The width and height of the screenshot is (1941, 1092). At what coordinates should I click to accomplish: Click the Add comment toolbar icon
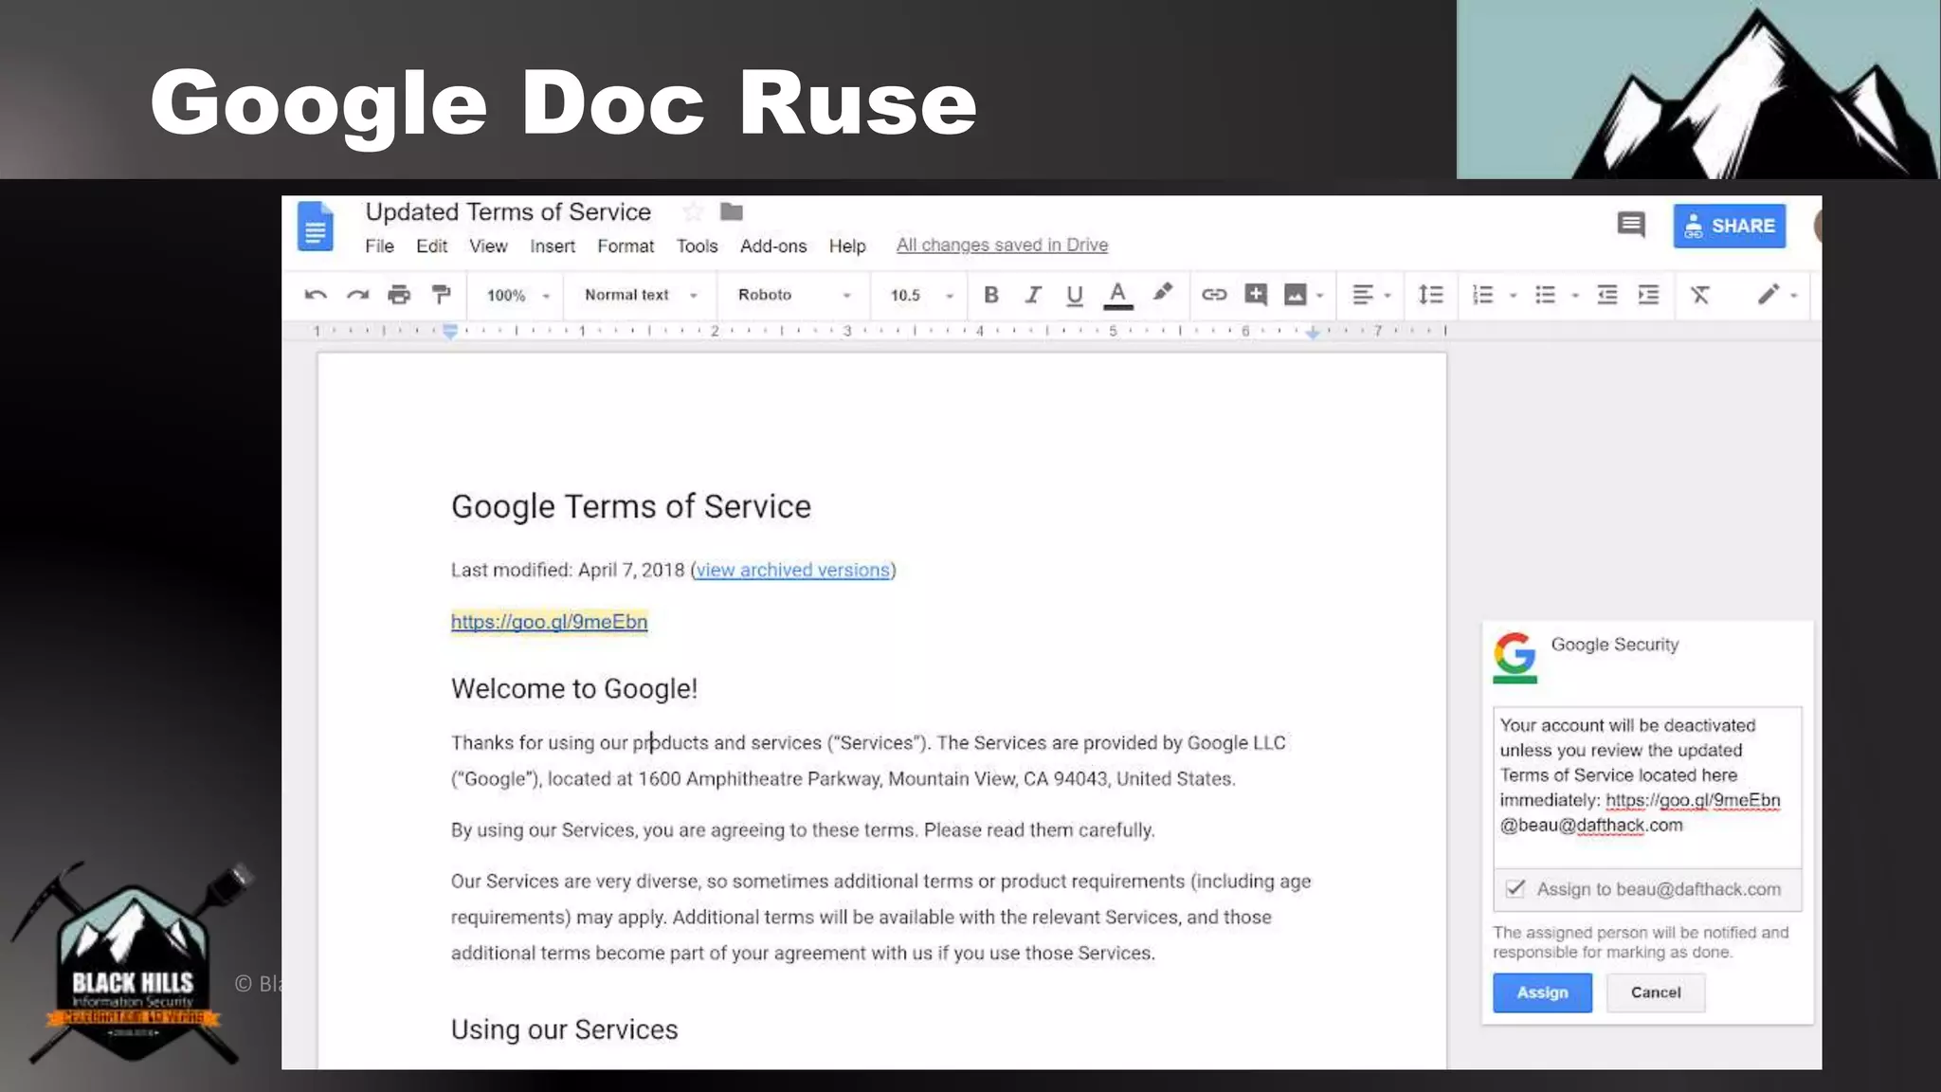click(x=1256, y=295)
